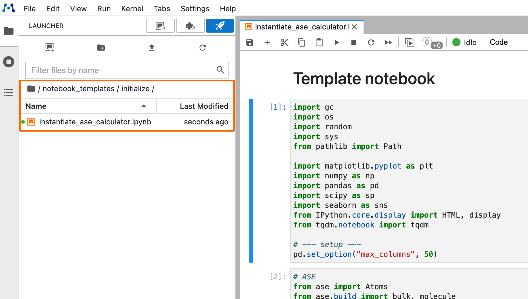The height and width of the screenshot is (299, 528).
Task: Open the Code cell type dropdown
Action: (x=499, y=42)
